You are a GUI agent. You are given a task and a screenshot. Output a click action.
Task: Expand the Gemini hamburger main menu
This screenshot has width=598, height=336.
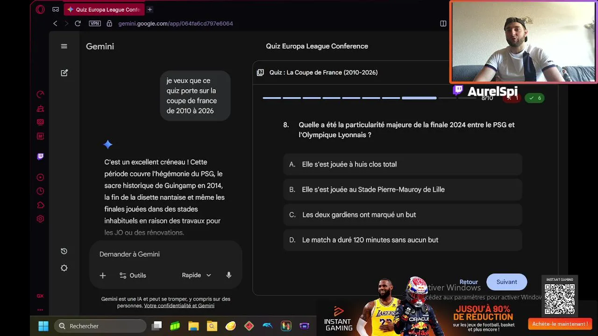64,46
